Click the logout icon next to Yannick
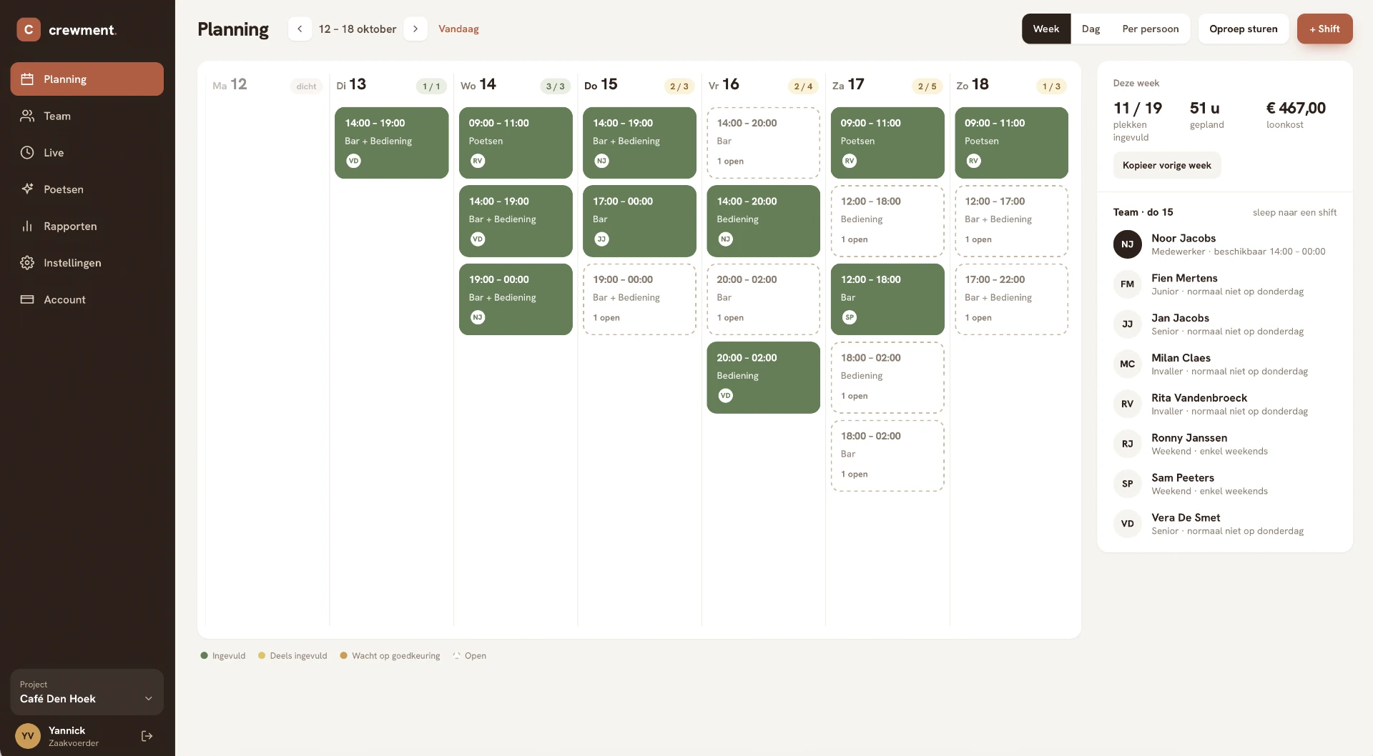Viewport: 1373px width, 756px height. point(147,736)
